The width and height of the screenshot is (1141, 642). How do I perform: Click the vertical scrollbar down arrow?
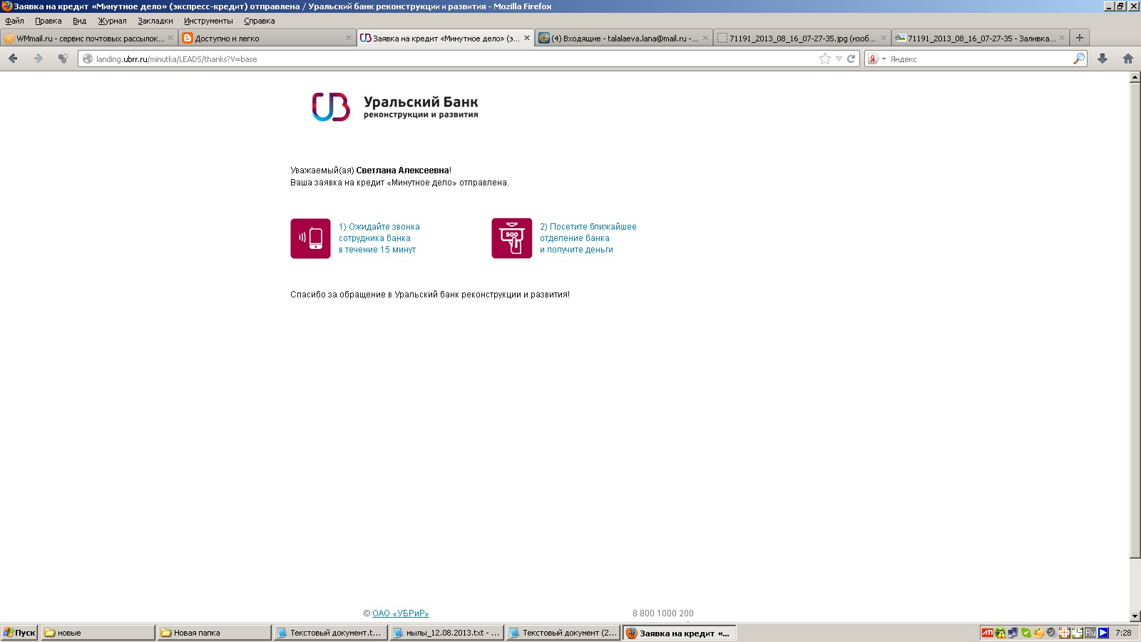[x=1135, y=616]
